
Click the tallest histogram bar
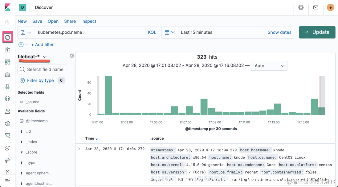pos(108,95)
